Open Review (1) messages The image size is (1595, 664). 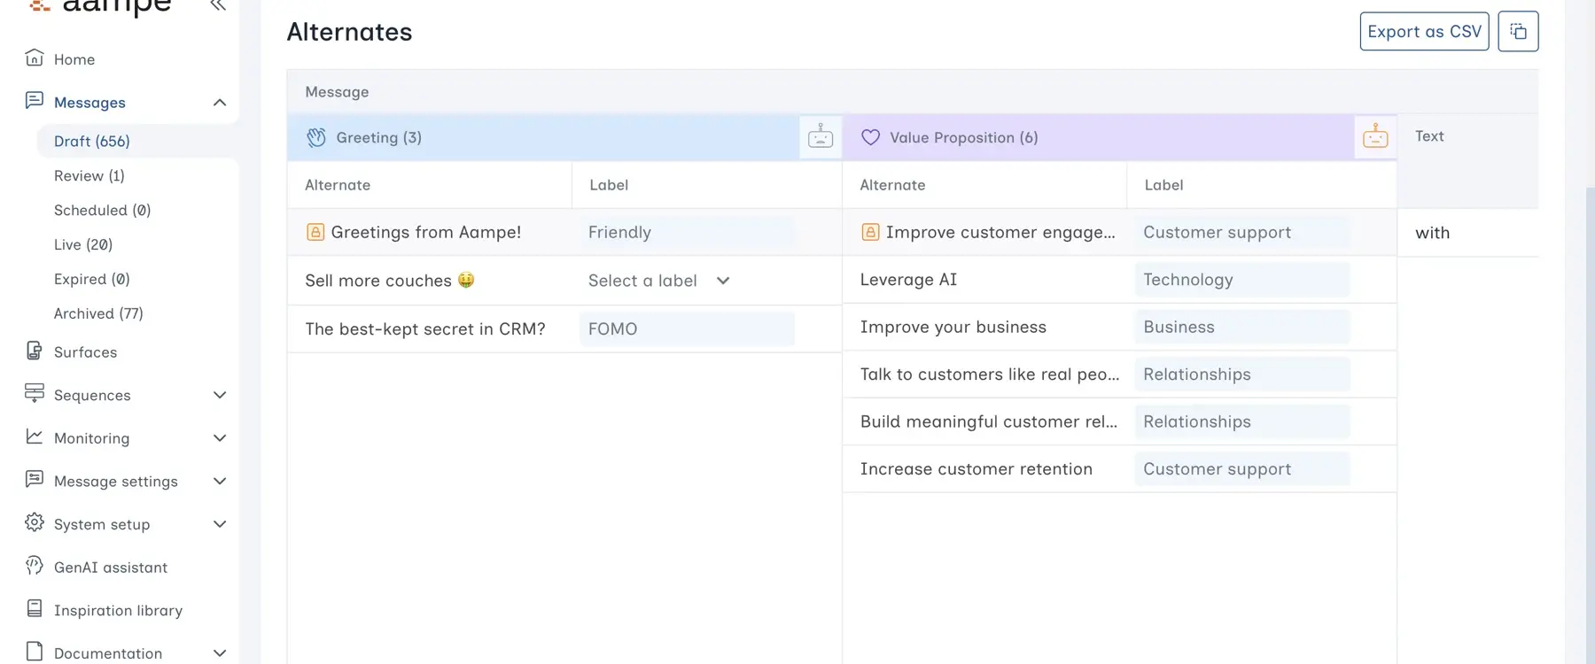click(x=89, y=175)
